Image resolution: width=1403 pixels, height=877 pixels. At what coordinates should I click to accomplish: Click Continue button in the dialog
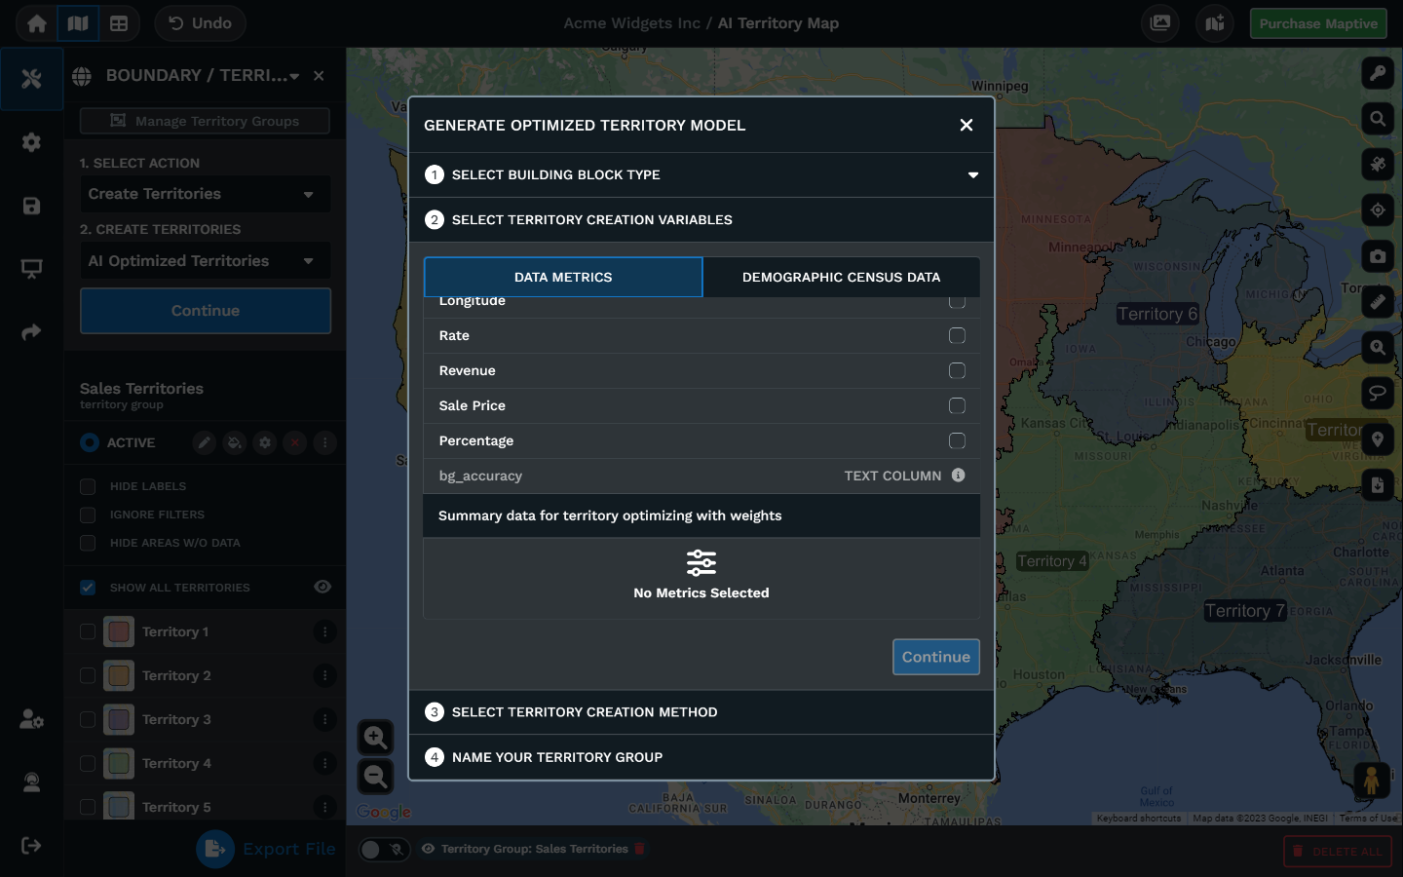936,657
